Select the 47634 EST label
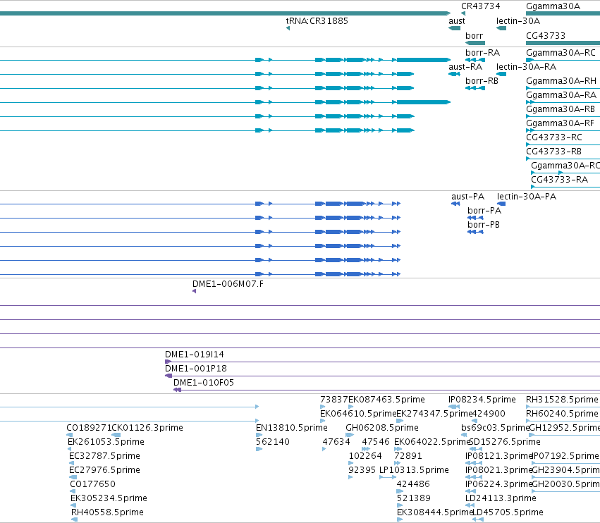 point(336,441)
